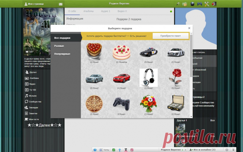Switch to Аудио 1 profile tab
The width and height of the screenshot is (243, 152).
pyautogui.click(x=106, y=11)
